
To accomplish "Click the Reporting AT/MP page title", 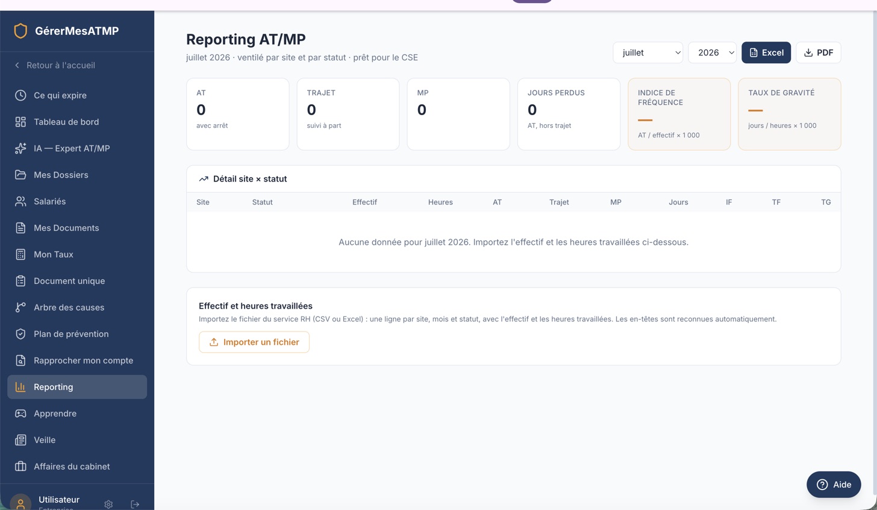I will (x=246, y=39).
